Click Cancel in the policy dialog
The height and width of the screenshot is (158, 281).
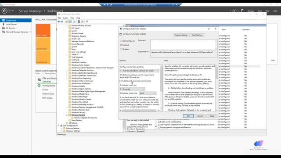click(200, 116)
